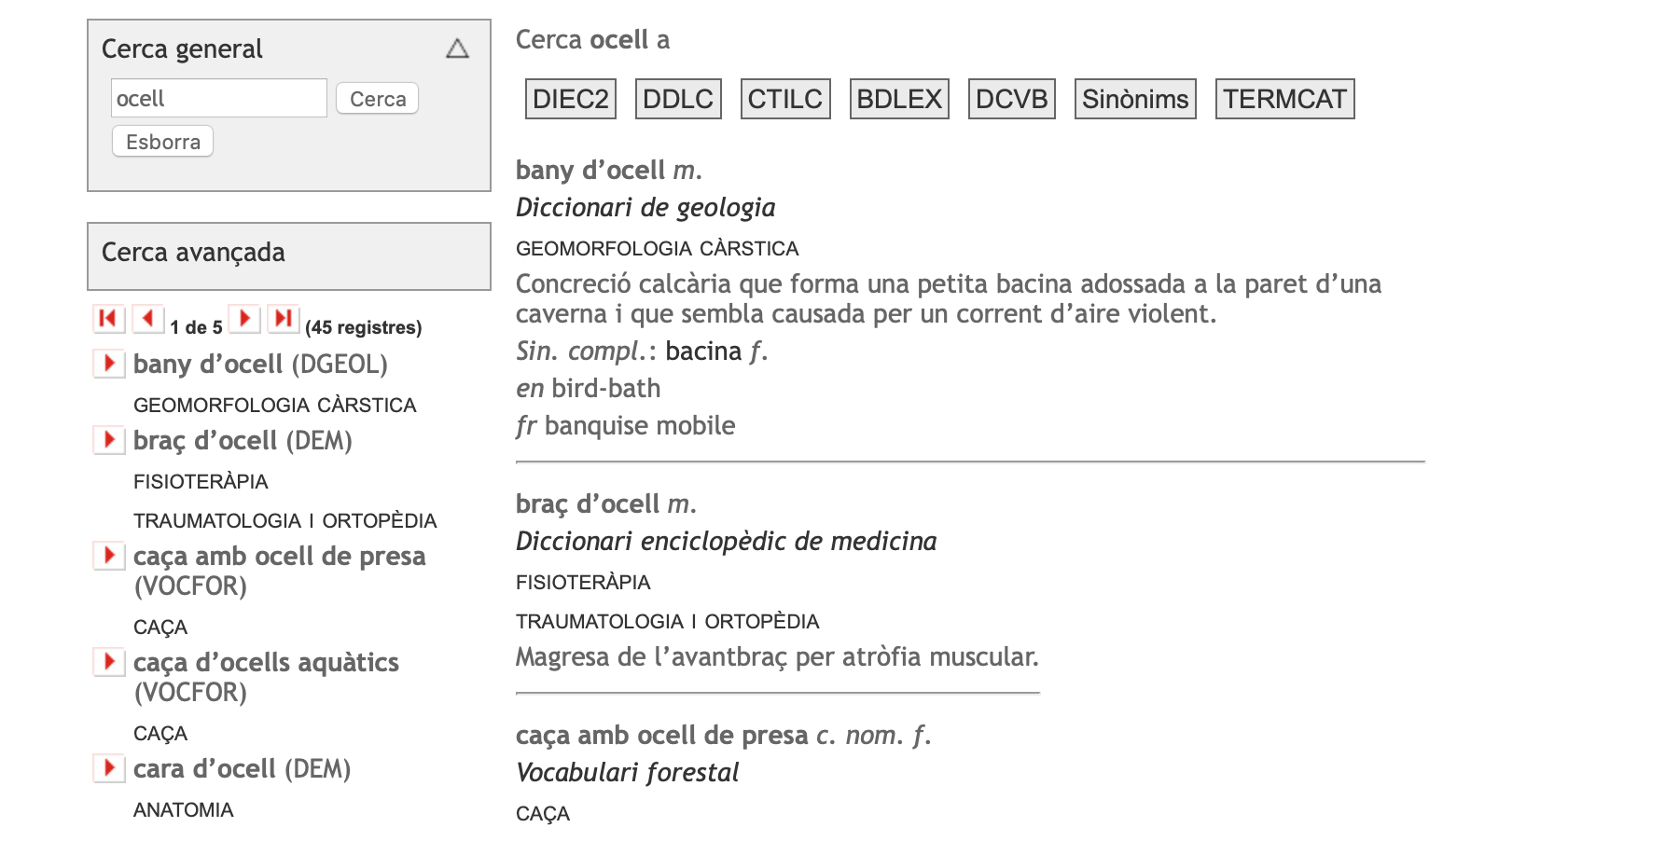Expand the Cerca avançada panel
The image size is (1679, 841).
tap(288, 254)
